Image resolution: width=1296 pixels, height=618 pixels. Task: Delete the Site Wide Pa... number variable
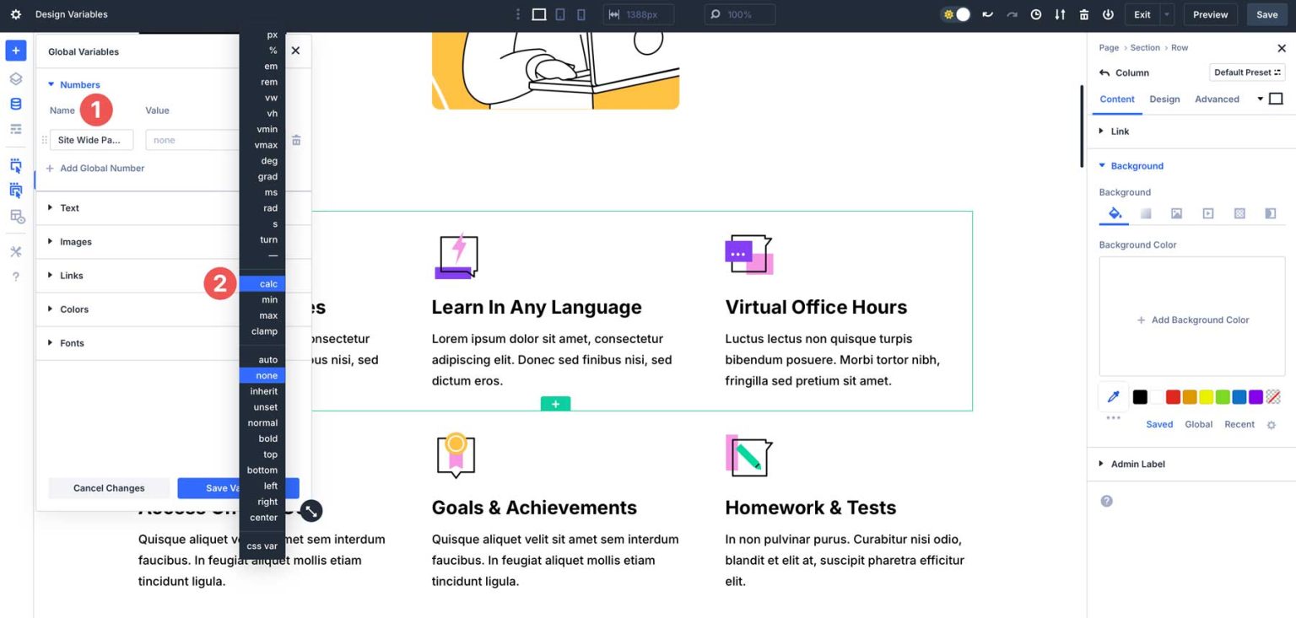pyautogui.click(x=296, y=140)
